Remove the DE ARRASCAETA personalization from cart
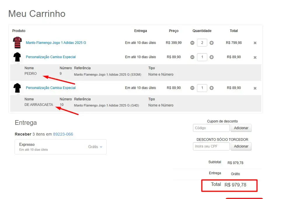291x199 pixels. [255, 88]
